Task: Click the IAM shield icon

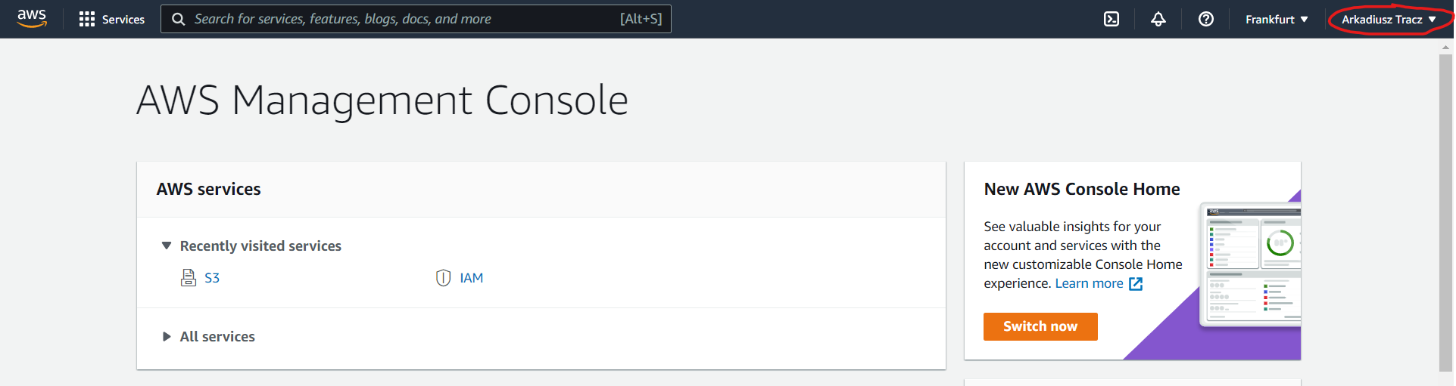Action: click(x=444, y=278)
